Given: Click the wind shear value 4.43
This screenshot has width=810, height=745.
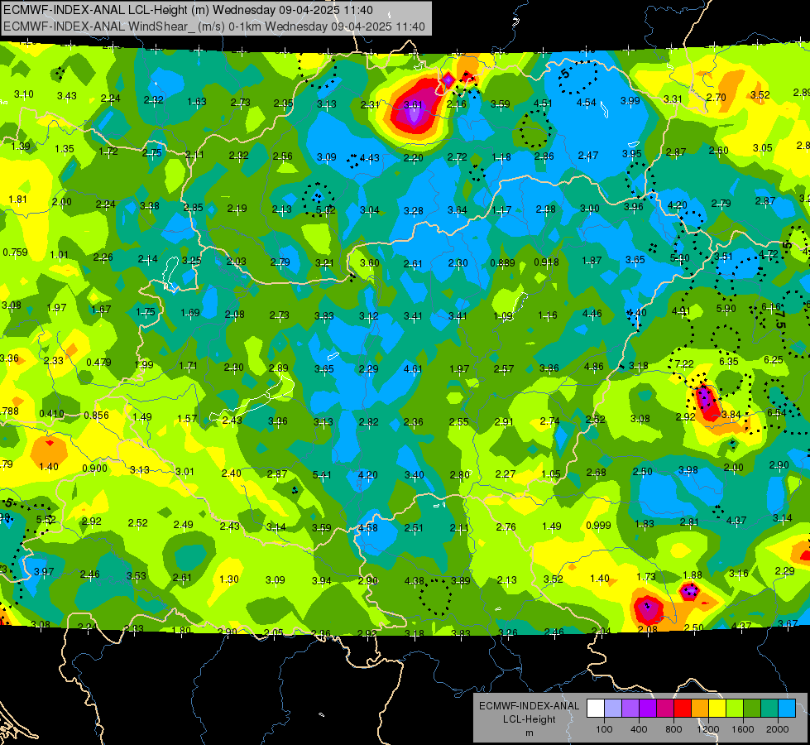Looking at the screenshot, I should [x=369, y=157].
